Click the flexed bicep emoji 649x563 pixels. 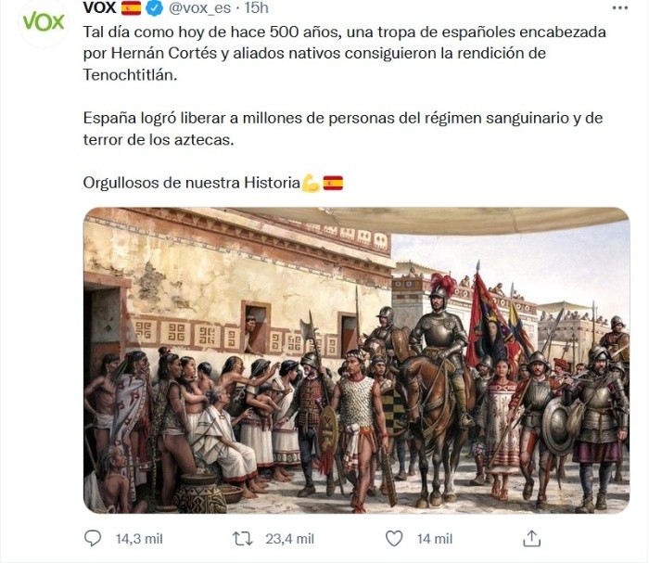tap(311, 183)
